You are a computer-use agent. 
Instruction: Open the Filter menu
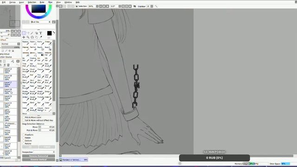(x=50, y=2)
